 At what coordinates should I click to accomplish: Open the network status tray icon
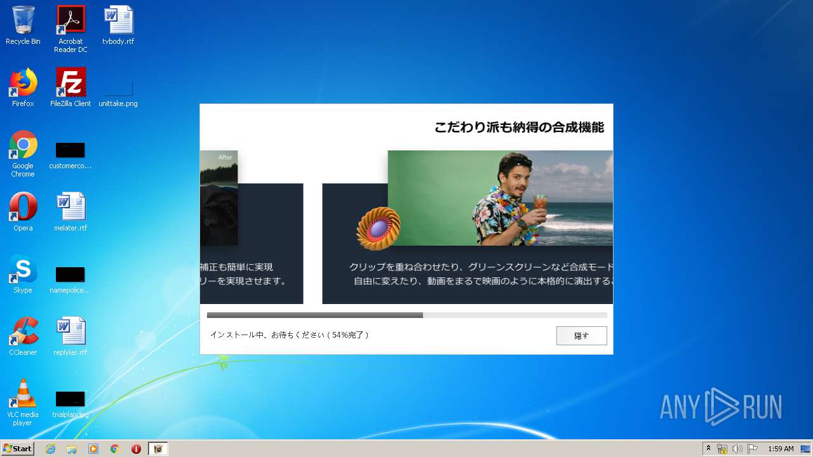(722, 449)
